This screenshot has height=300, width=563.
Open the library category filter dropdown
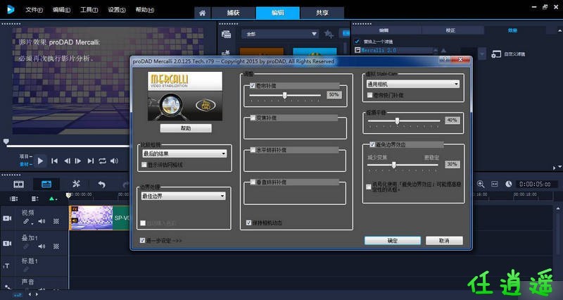click(279, 34)
